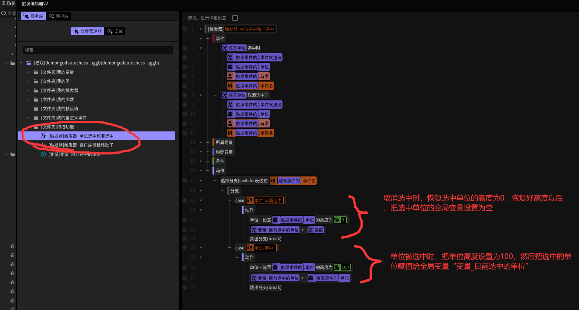Click the 局部变量 section label
Screen dimensions: 579x310
pos(224,152)
